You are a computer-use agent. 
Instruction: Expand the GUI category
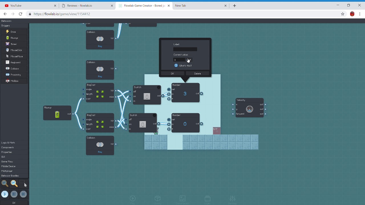click(3, 157)
